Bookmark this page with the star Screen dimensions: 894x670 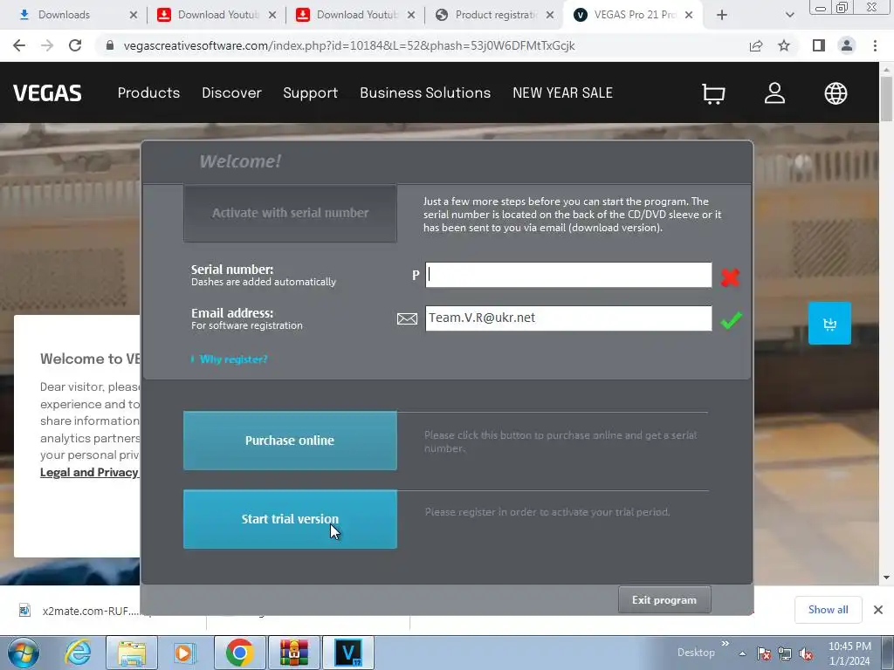784,45
